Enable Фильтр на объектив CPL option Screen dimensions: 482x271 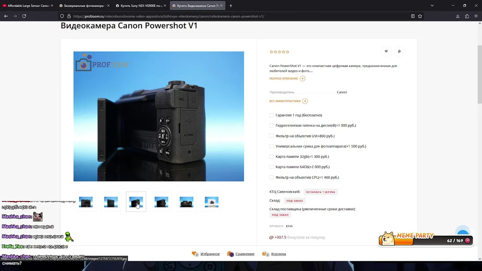(272, 177)
